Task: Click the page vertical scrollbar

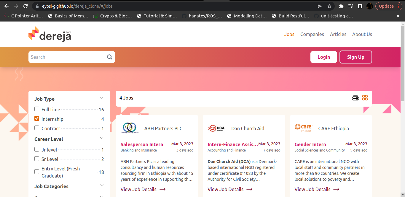Action: coord(403,64)
